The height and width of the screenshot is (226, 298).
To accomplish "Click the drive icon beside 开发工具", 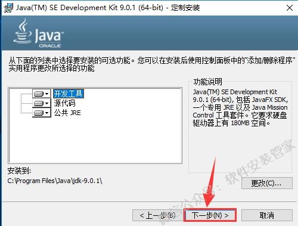I will click(x=39, y=94).
